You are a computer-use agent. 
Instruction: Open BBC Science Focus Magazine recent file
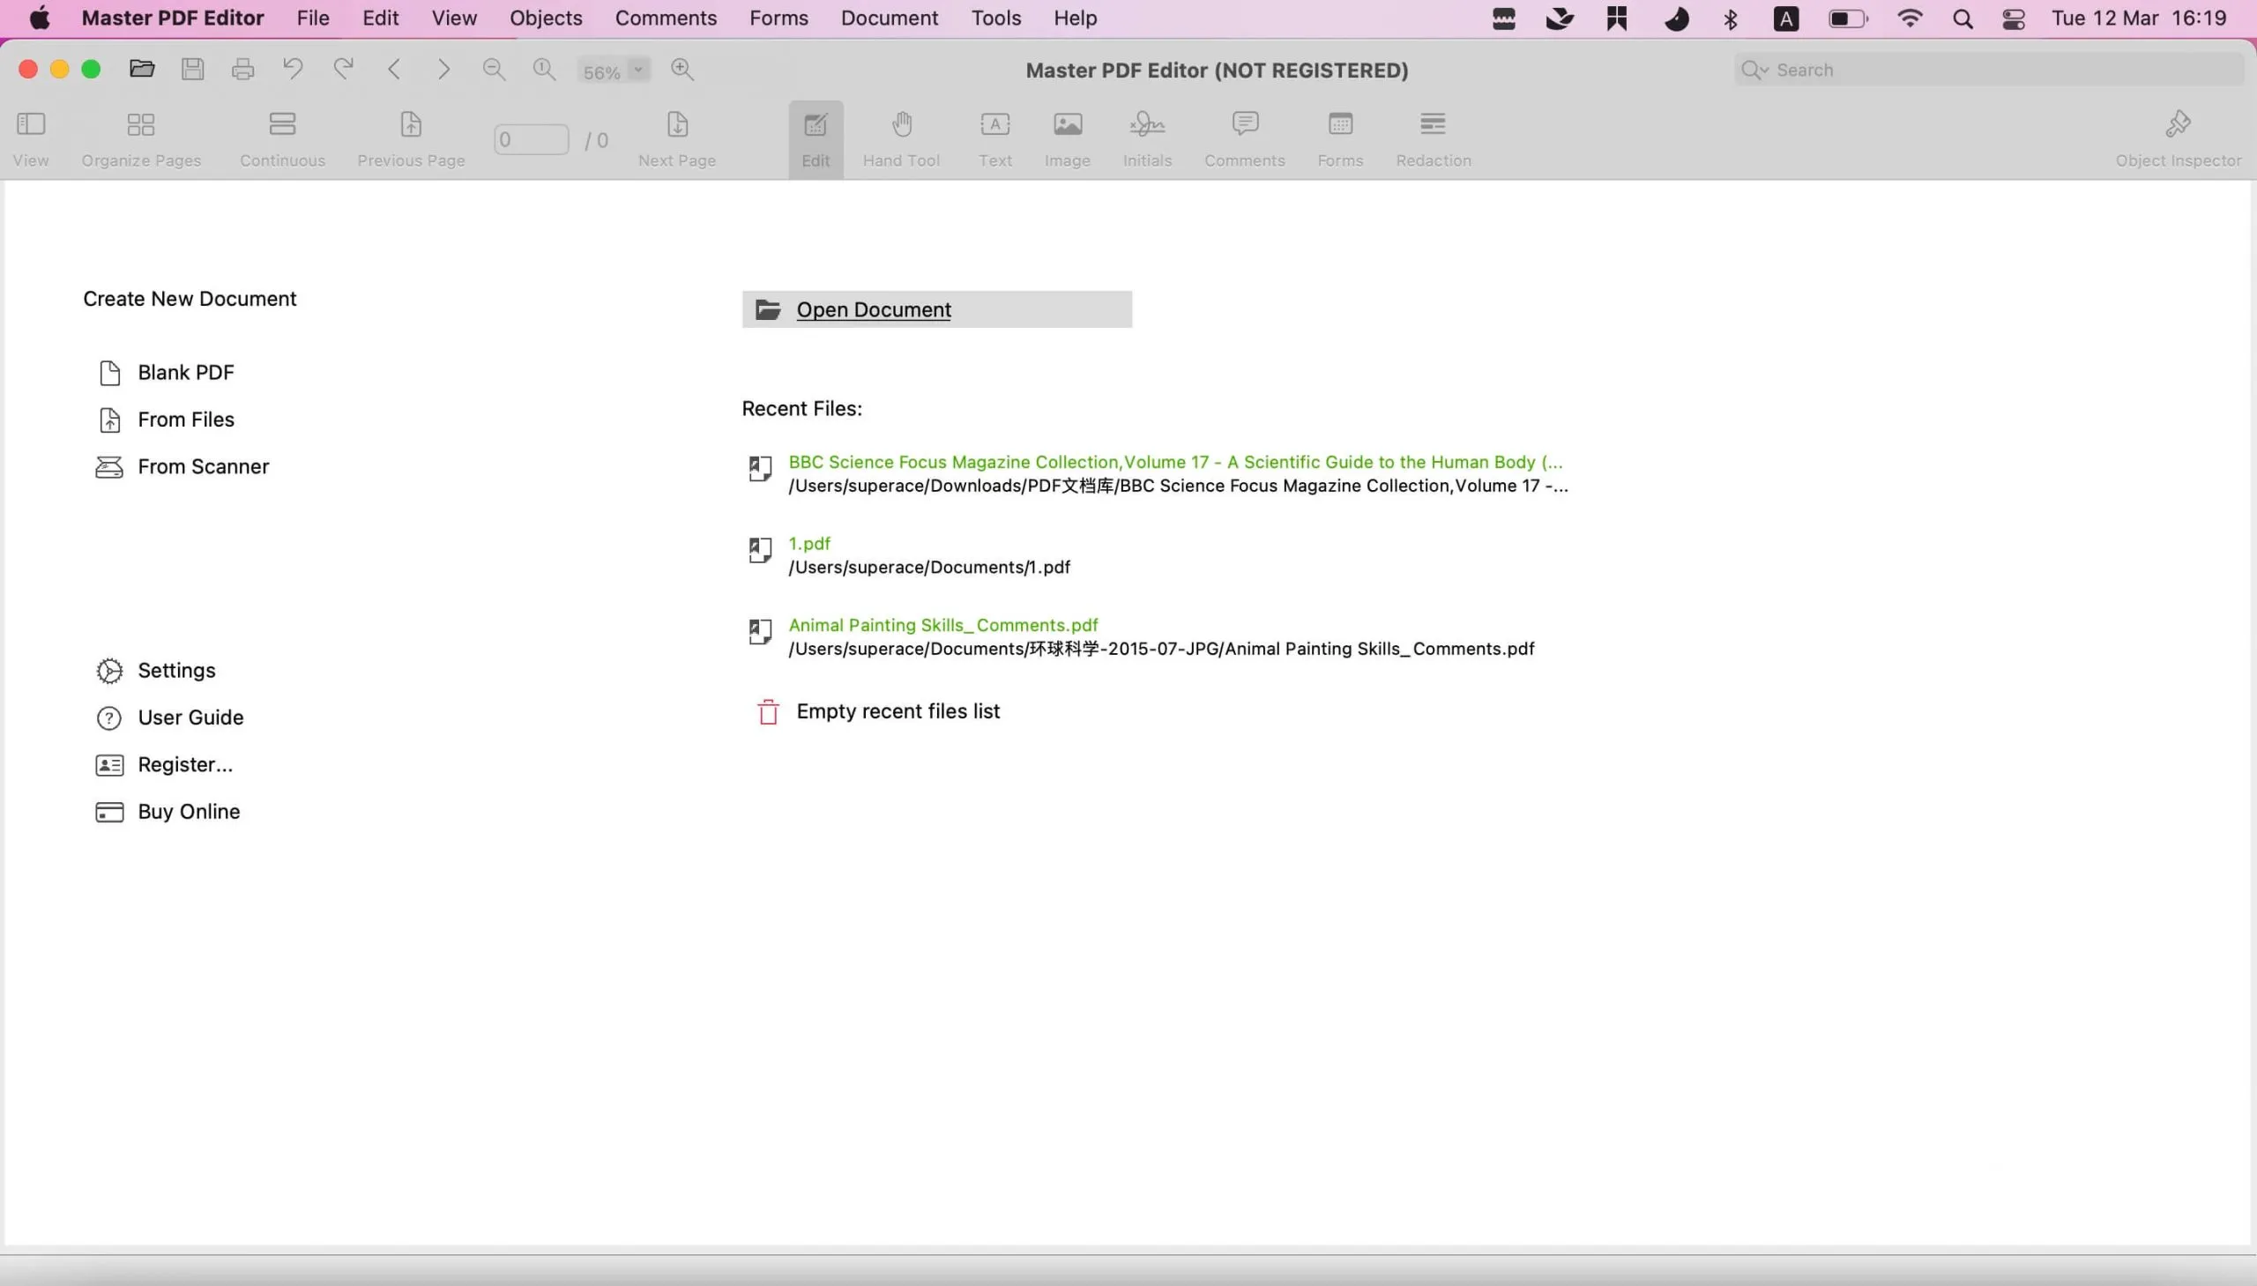click(x=1175, y=462)
